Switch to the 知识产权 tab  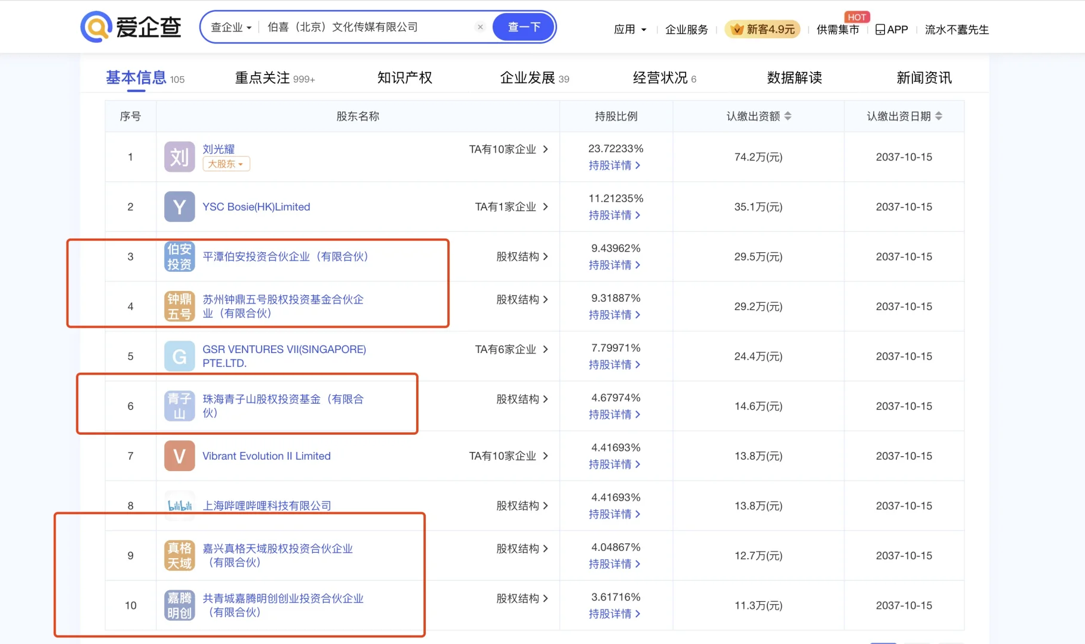point(404,78)
